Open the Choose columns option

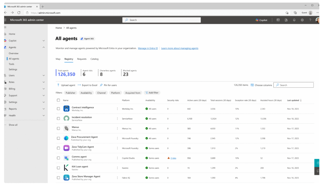(261, 85)
